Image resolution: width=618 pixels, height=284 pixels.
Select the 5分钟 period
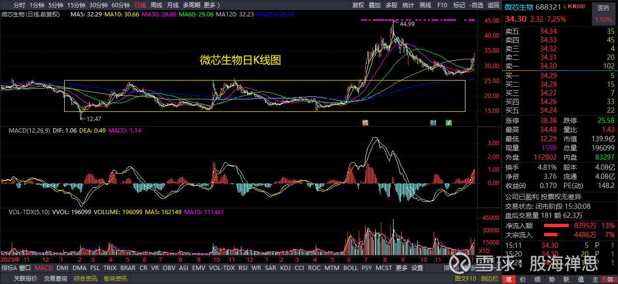click(56, 5)
